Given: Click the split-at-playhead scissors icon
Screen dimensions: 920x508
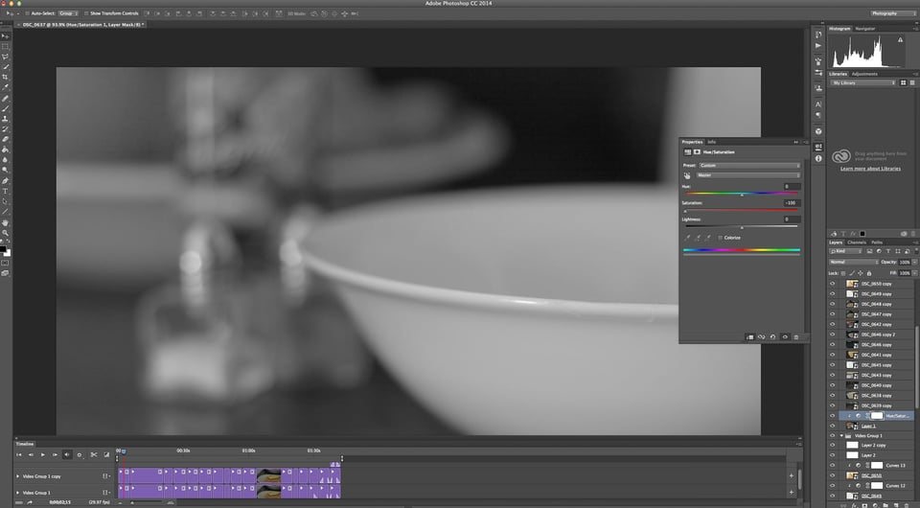Looking at the screenshot, I should (94, 454).
